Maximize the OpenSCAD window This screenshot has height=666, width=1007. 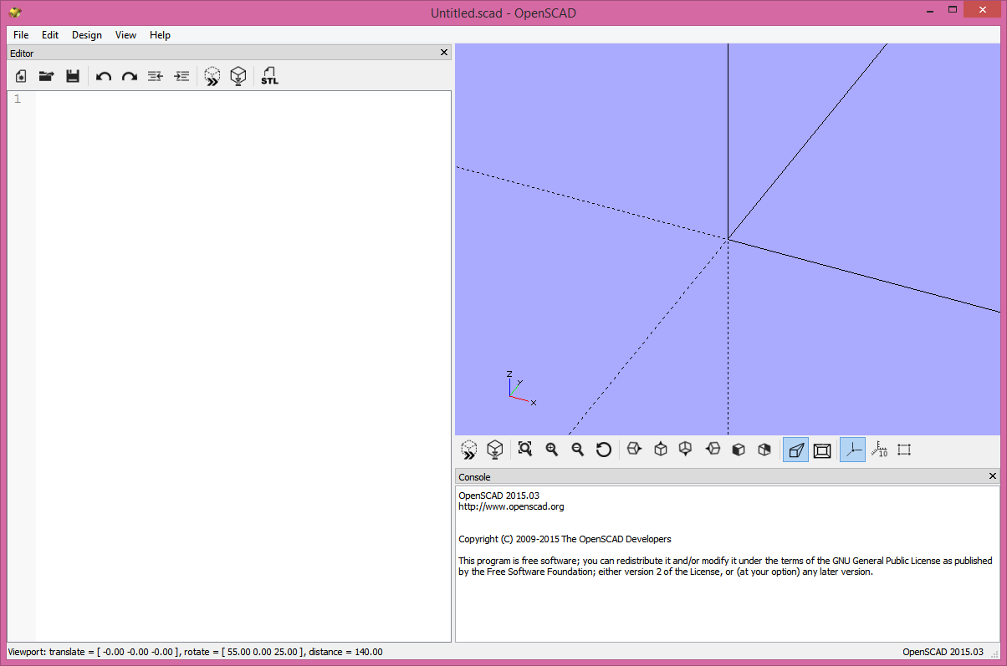pyautogui.click(x=954, y=9)
